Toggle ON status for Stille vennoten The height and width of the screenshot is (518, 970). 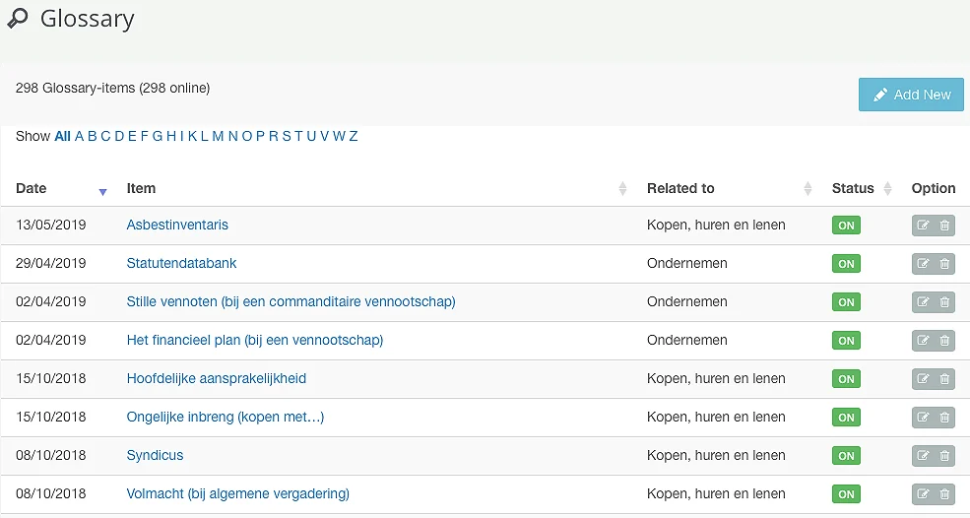pos(846,302)
